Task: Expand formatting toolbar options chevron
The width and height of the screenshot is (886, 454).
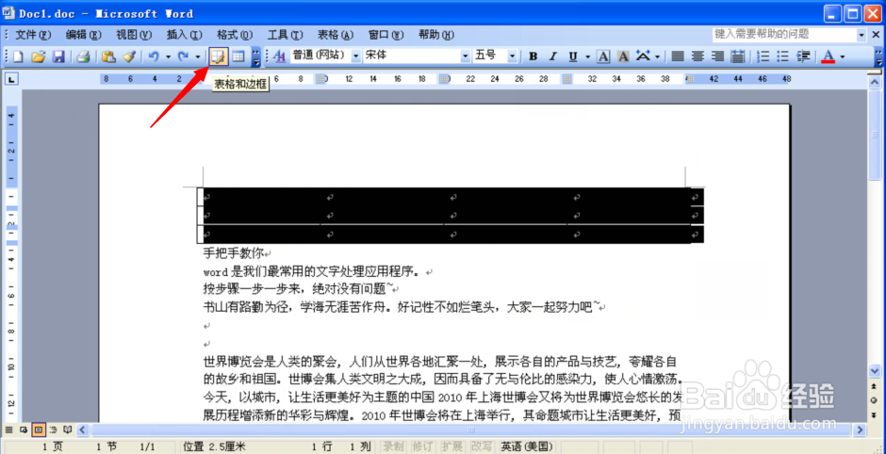Action: coord(878,57)
